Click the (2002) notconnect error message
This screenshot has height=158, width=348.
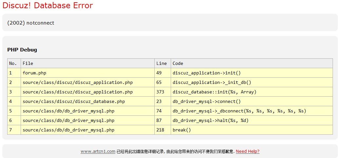30,23
